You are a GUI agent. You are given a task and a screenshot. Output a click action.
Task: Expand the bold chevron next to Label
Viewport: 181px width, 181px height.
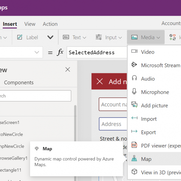click(50, 37)
